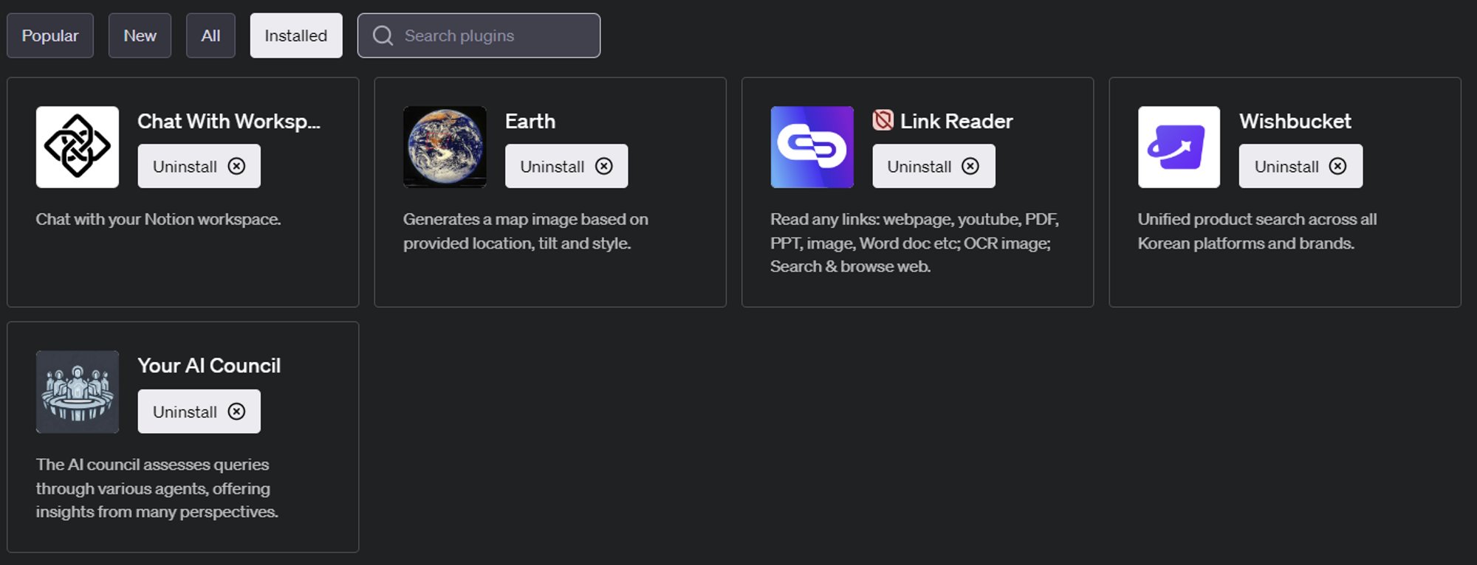Click the "Link Reader" plugin title
The width and height of the screenshot is (1477, 565).
coord(956,121)
